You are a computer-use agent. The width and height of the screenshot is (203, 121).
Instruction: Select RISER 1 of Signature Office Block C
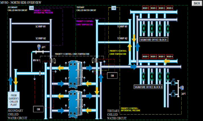146,8
